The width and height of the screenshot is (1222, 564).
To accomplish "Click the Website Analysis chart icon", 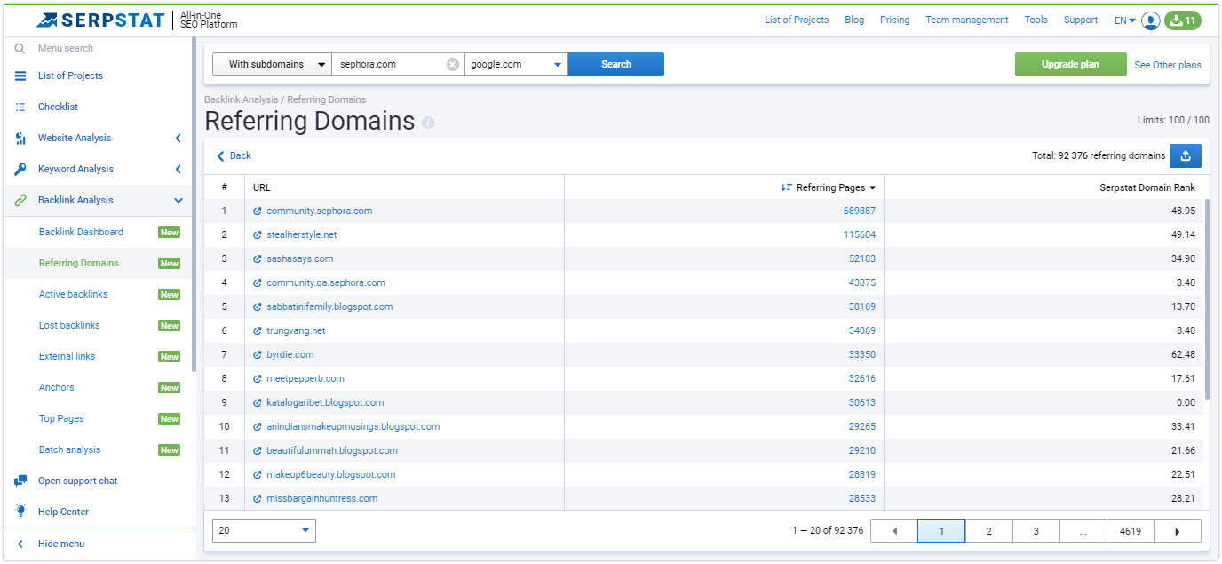I will point(20,139).
